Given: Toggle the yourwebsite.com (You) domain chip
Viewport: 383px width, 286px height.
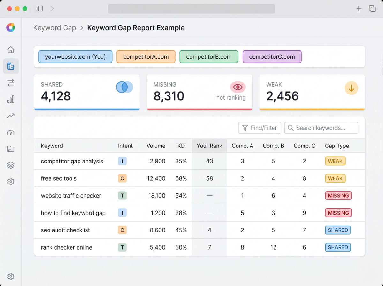Looking at the screenshot, I should point(75,57).
